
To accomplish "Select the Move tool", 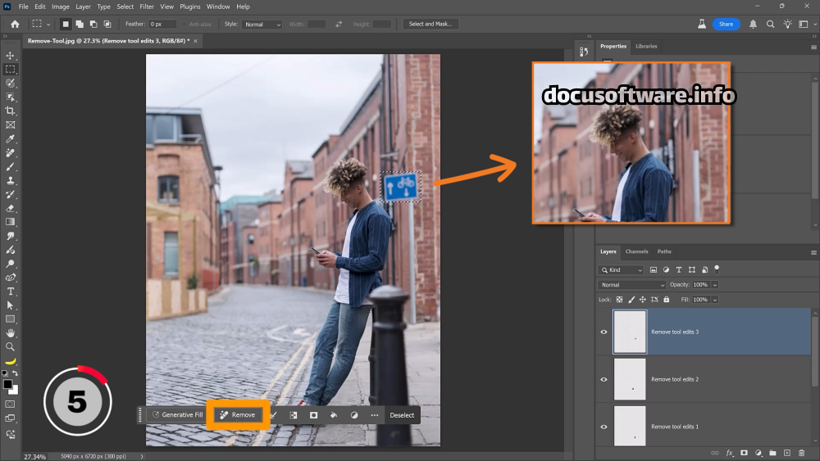I will click(11, 56).
